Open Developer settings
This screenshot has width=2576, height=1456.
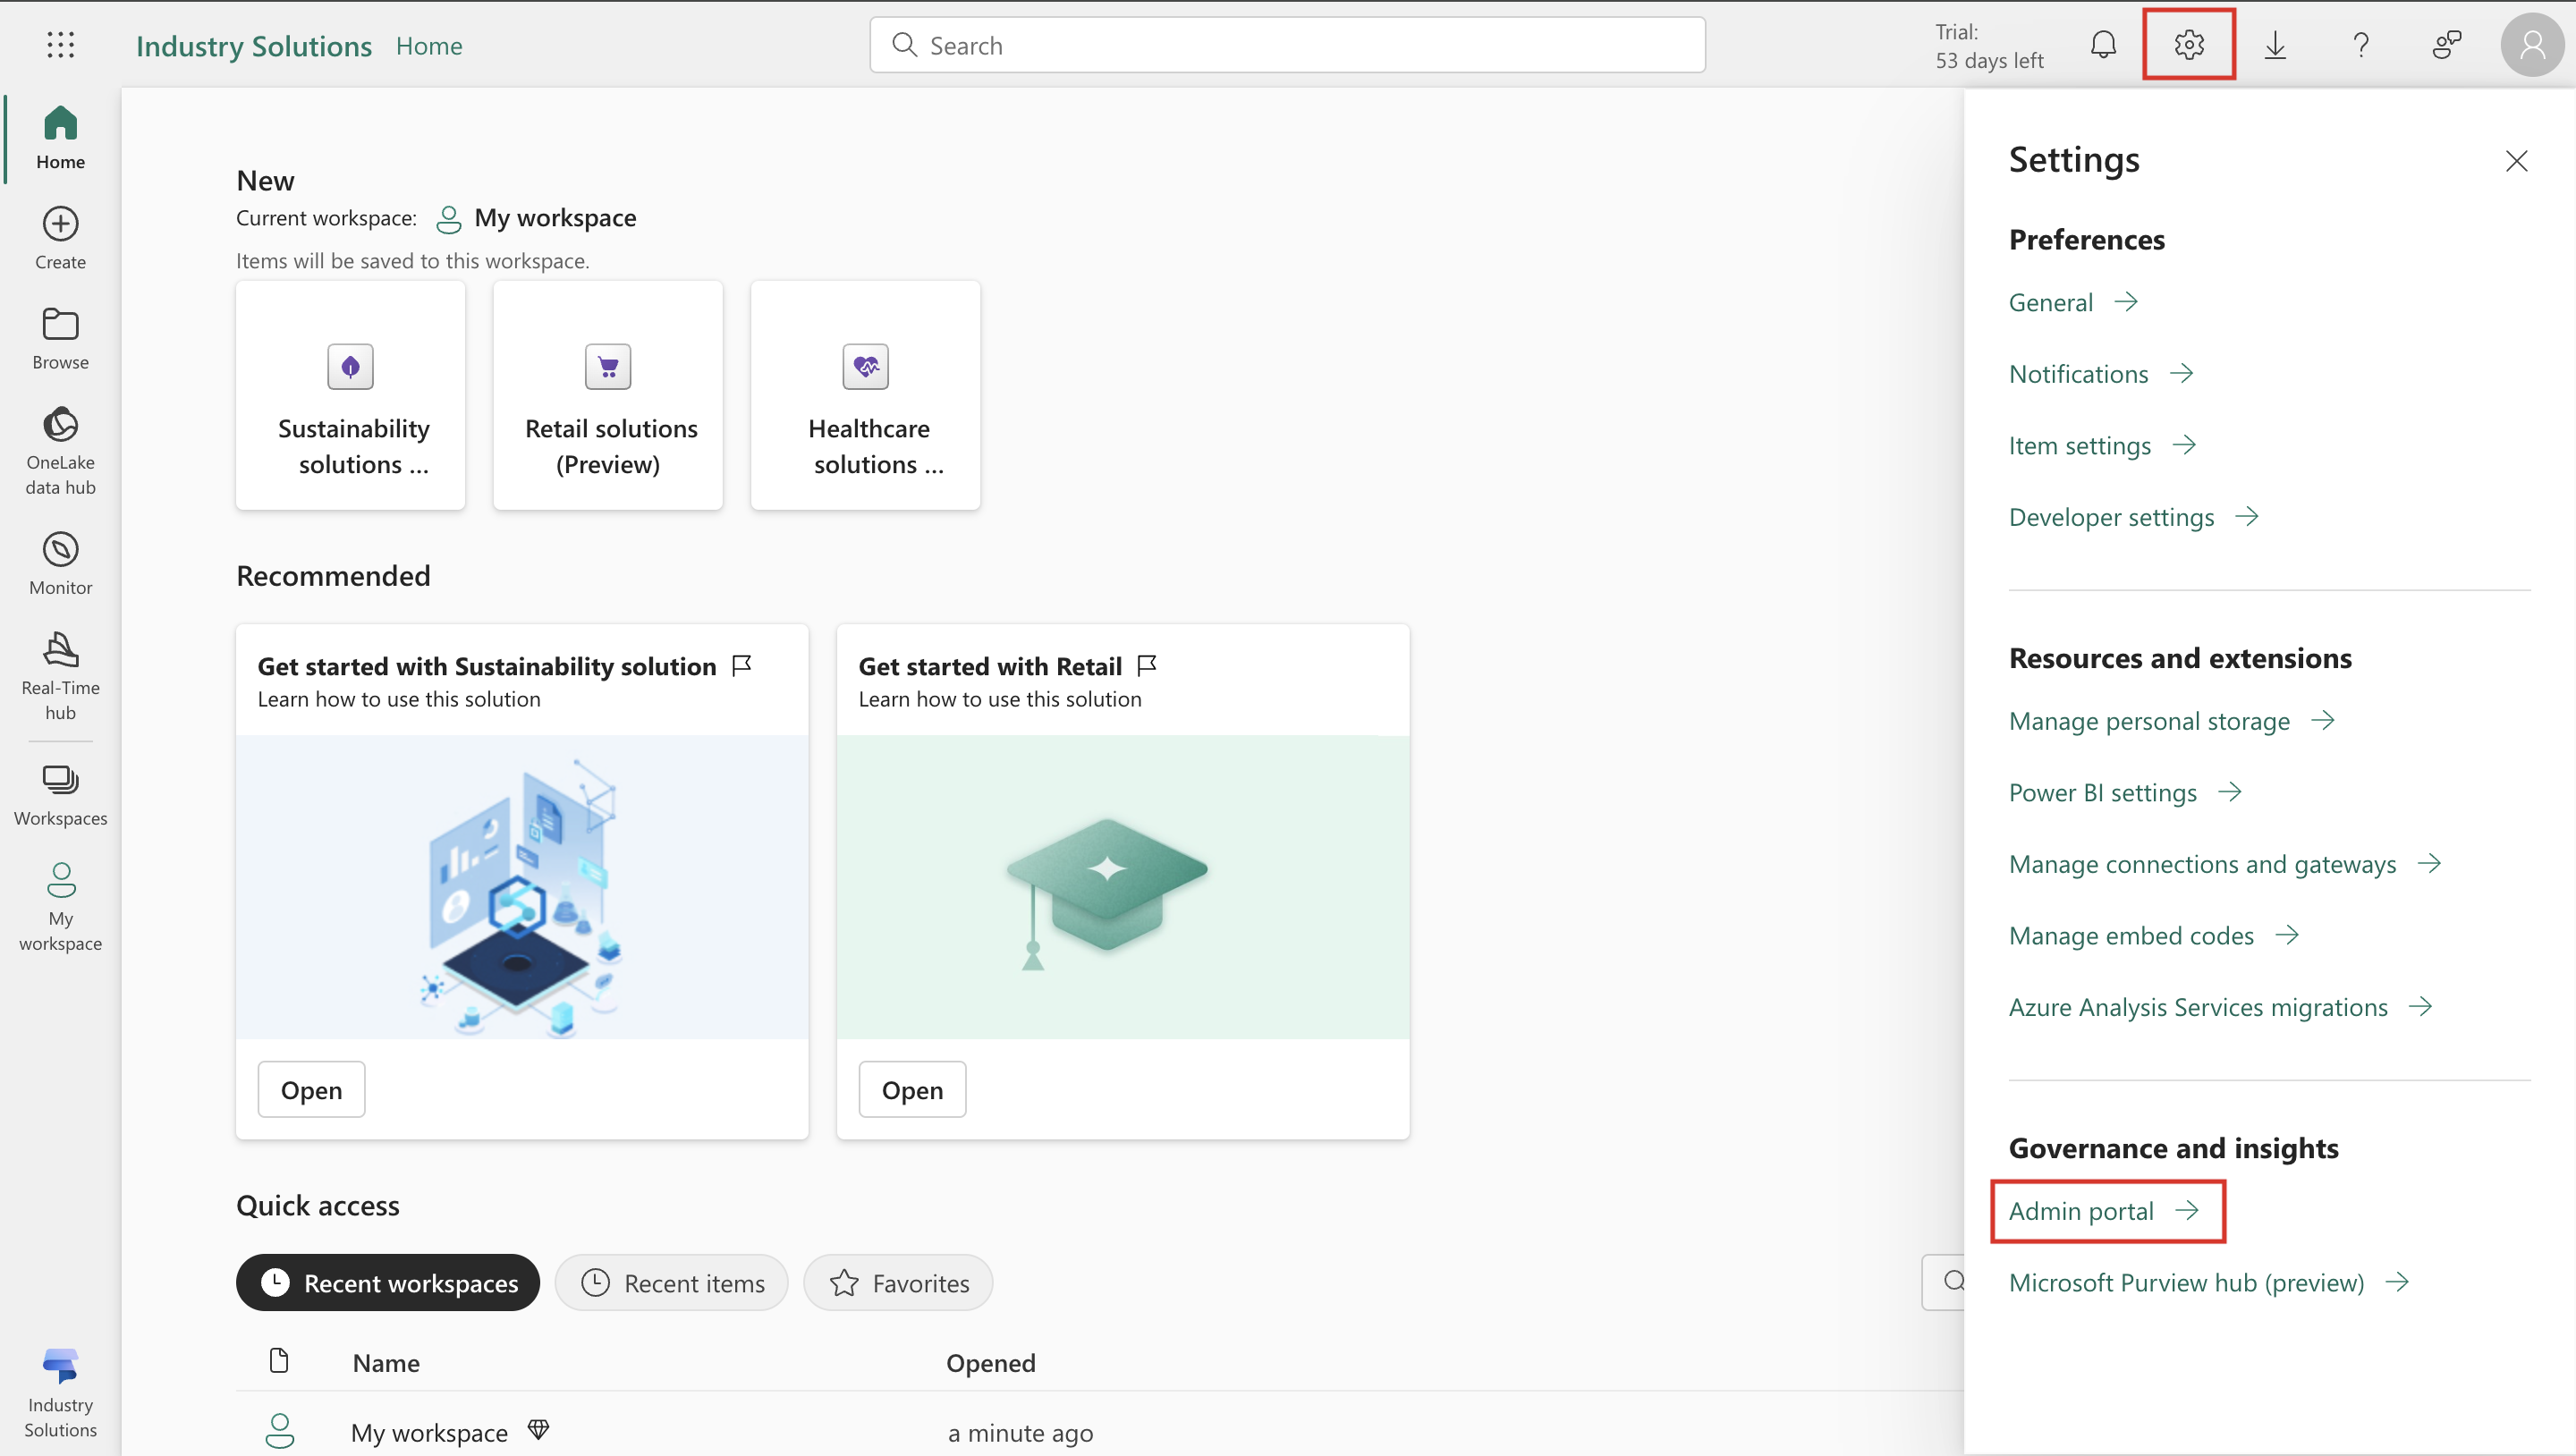[2134, 516]
